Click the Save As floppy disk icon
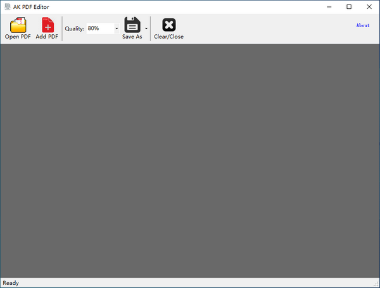 pos(132,28)
